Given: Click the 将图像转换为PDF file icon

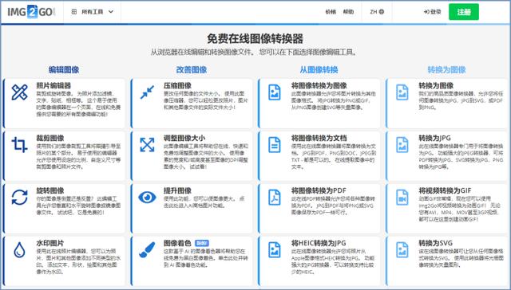Looking at the screenshot, I should point(275,198).
